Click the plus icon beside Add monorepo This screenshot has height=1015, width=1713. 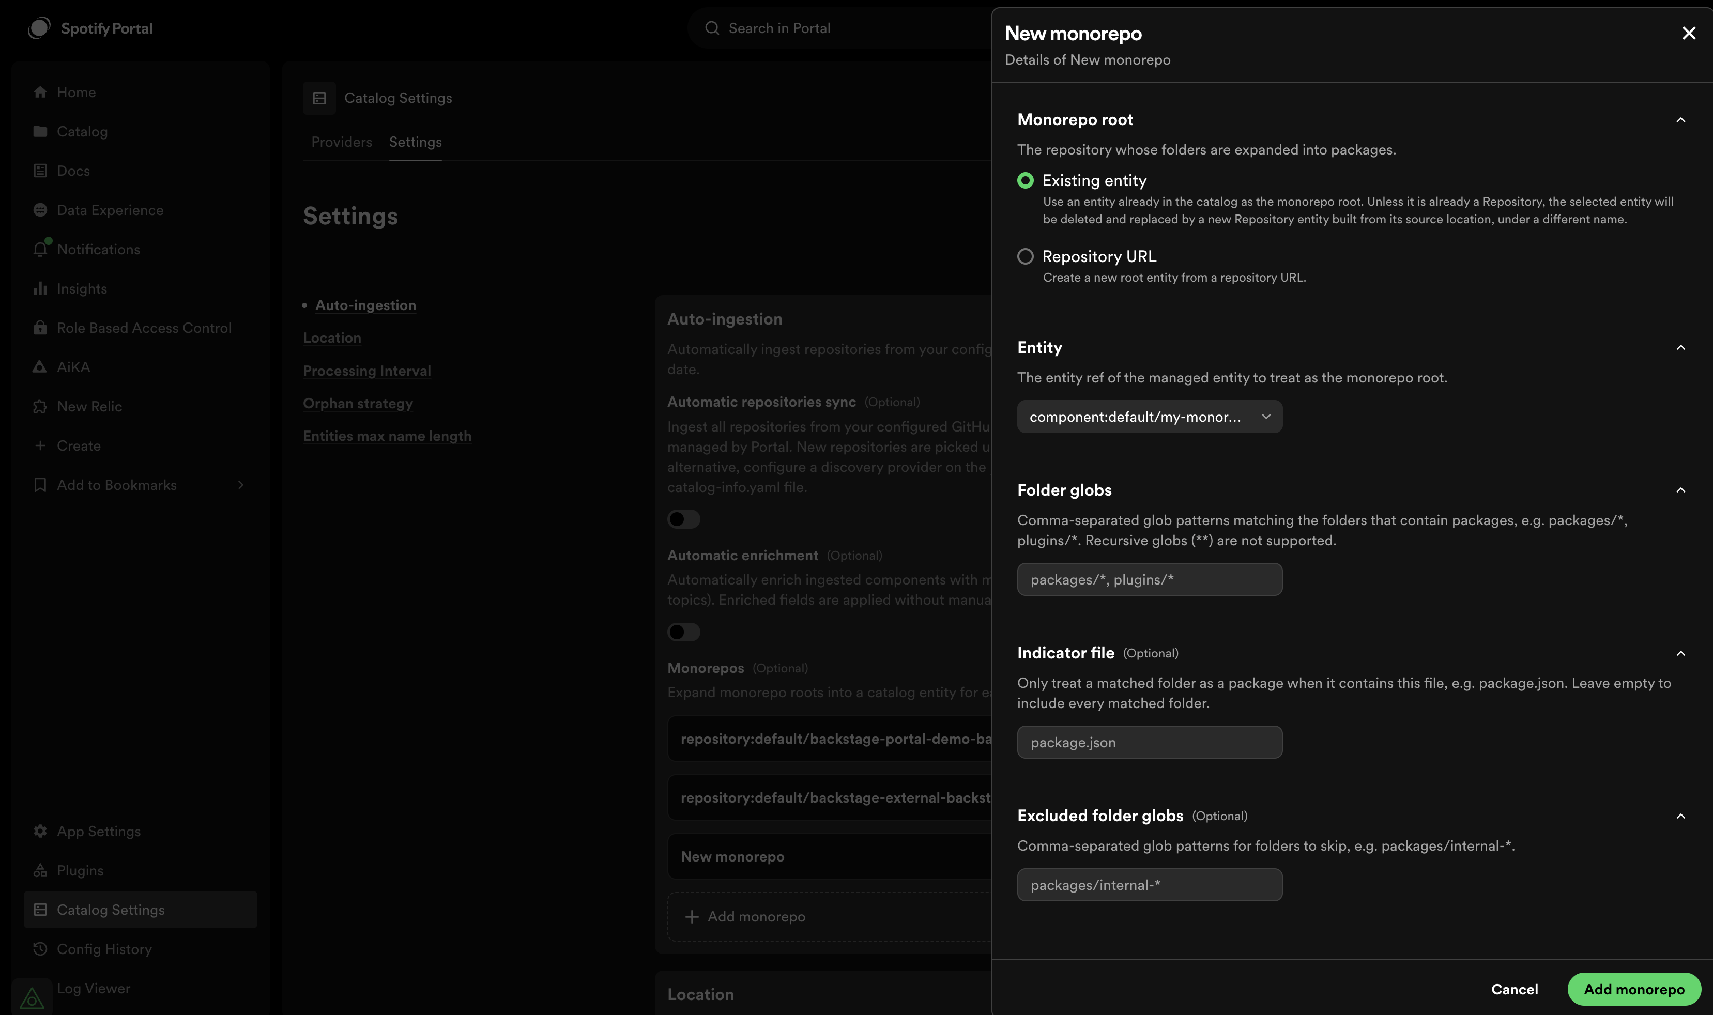692,916
